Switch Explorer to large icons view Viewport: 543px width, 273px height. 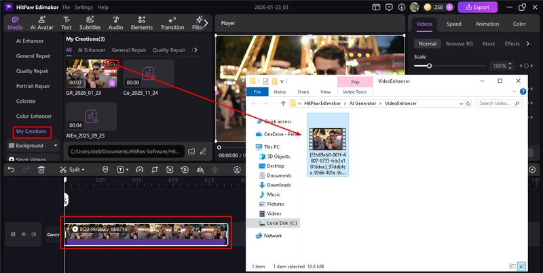point(522,266)
